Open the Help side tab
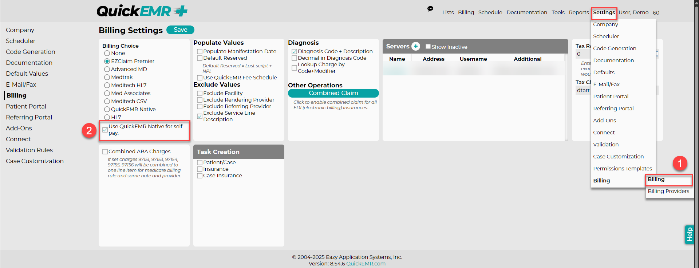The height and width of the screenshot is (268, 699). coord(689,234)
